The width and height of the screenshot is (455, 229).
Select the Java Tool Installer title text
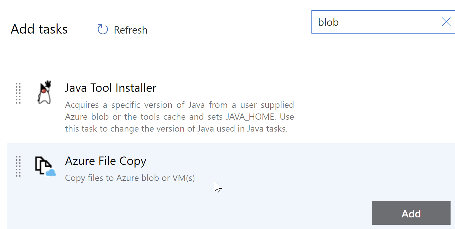click(111, 88)
